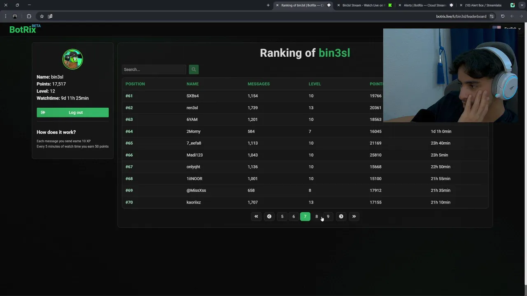Click the active page 7 button
The image size is (527, 296).
click(305, 216)
